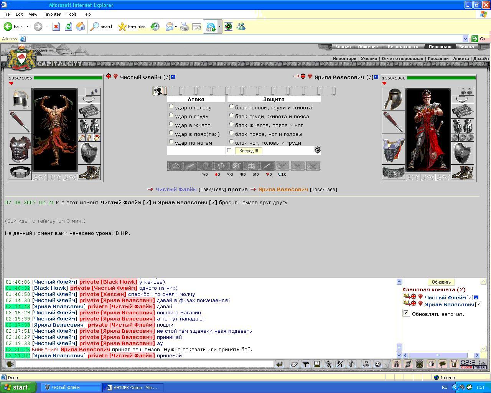The image size is (491, 393).
Task: Open the Back button history dropdown arrow
Action: pyautogui.click(x=27, y=26)
